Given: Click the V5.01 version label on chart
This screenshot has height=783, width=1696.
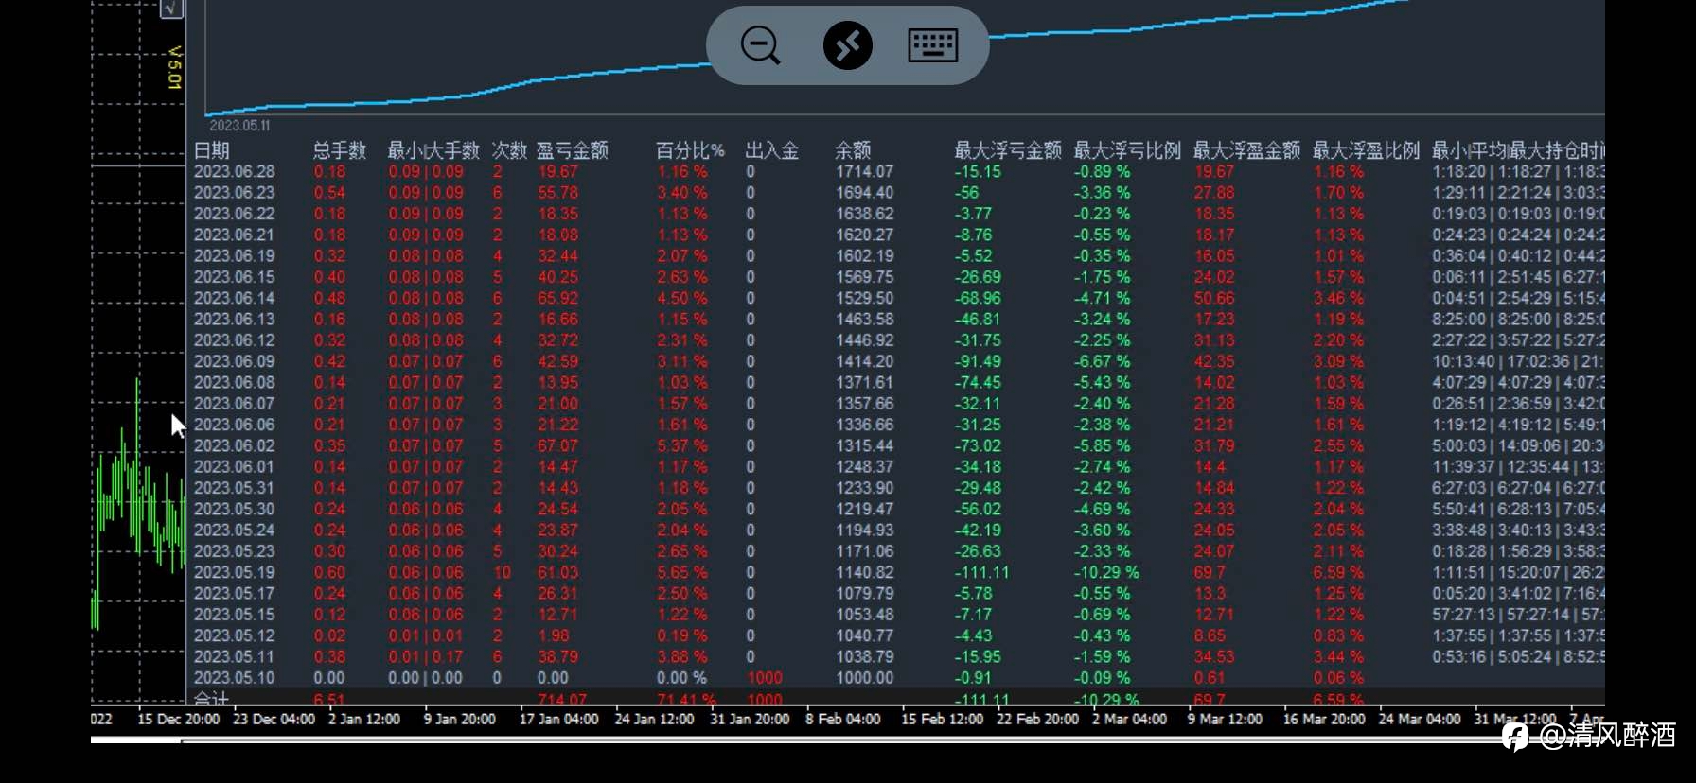Looking at the screenshot, I should click(x=174, y=67).
